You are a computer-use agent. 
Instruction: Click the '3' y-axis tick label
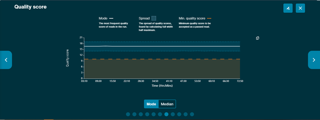pos(82,72)
